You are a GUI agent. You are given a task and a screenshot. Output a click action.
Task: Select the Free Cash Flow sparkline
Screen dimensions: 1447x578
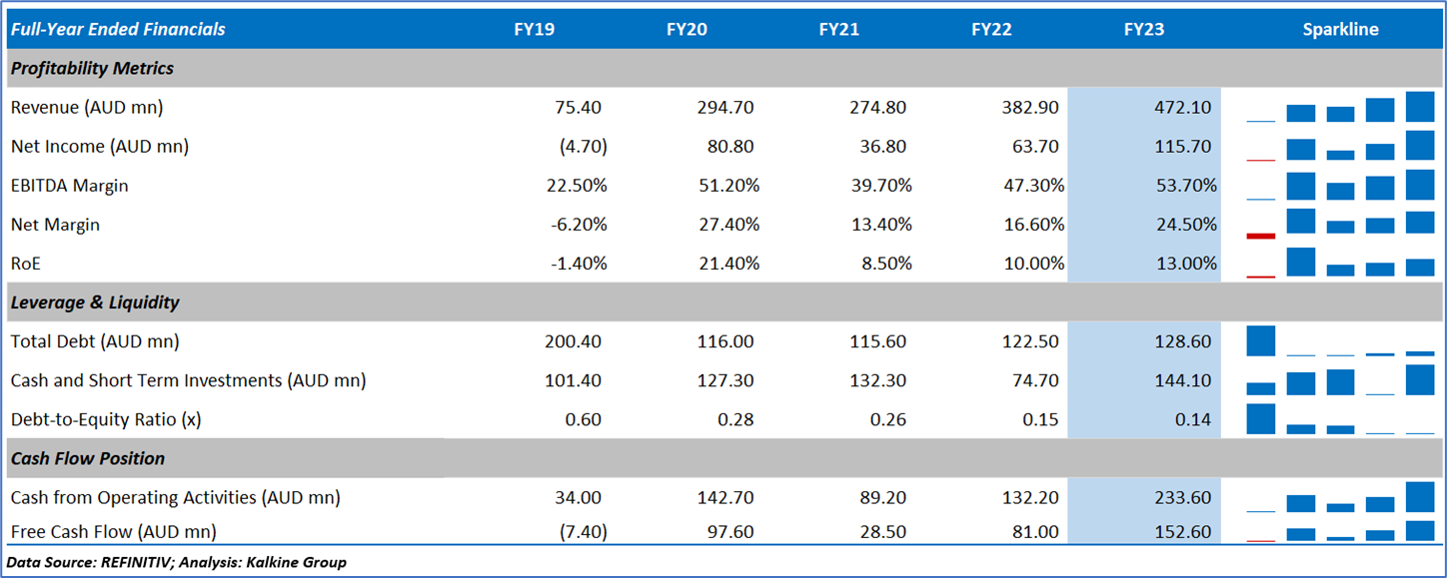1340,531
